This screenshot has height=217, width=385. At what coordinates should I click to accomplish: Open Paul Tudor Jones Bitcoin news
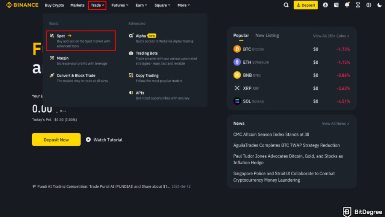pyautogui.click(x=288, y=159)
